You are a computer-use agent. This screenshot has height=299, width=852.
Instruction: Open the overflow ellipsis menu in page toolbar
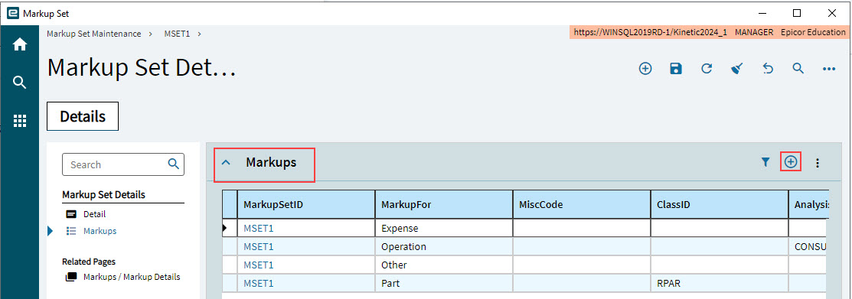coord(828,69)
